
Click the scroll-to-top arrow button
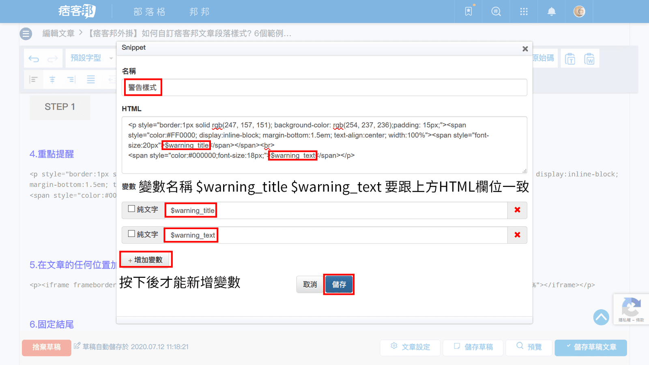(x=601, y=317)
